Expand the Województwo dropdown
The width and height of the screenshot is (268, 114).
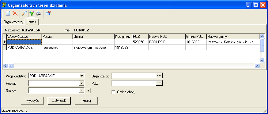pos(82,76)
